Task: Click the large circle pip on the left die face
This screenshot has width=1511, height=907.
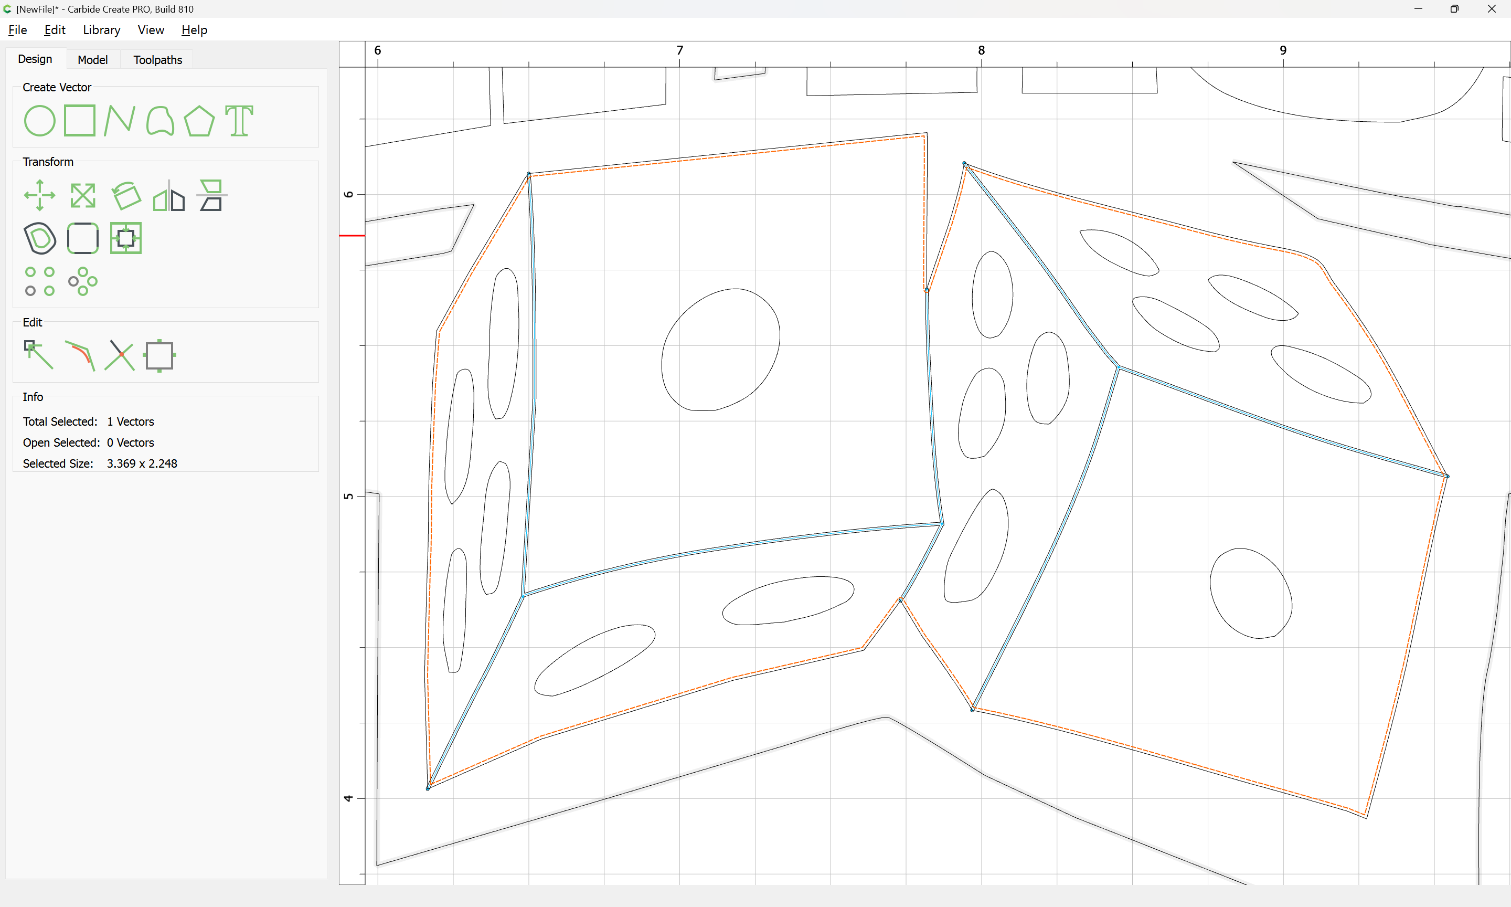Action: click(721, 350)
